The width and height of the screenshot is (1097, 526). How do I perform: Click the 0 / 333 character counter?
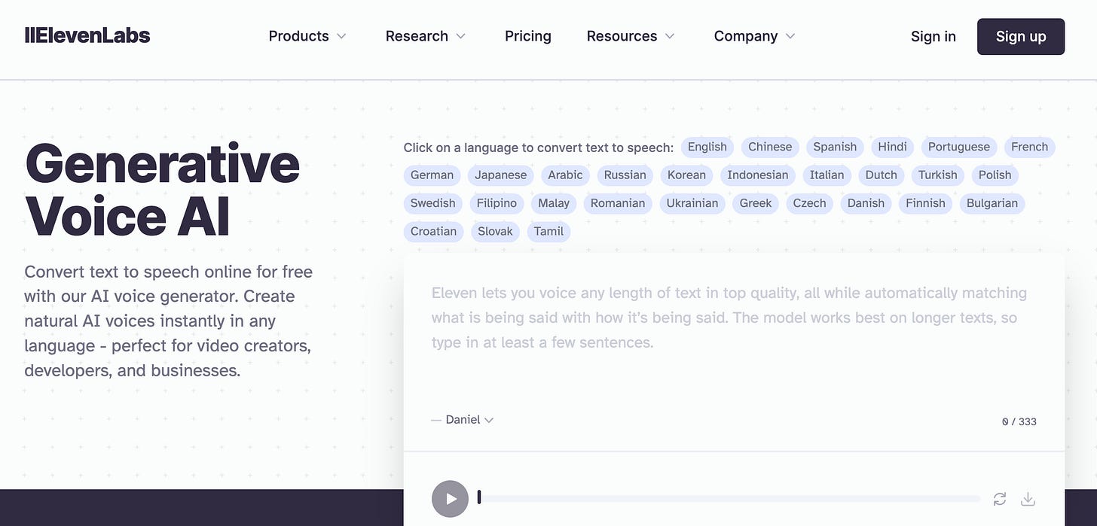point(1019,421)
